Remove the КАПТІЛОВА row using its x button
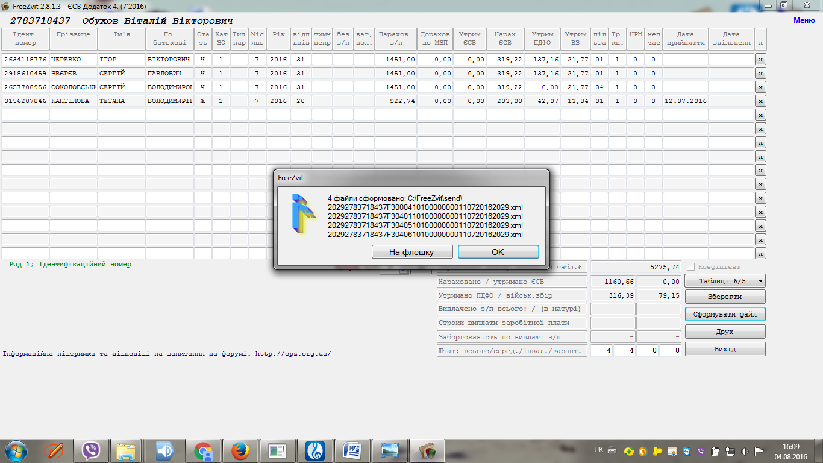This screenshot has width=823, height=463. pyautogui.click(x=760, y=101)
